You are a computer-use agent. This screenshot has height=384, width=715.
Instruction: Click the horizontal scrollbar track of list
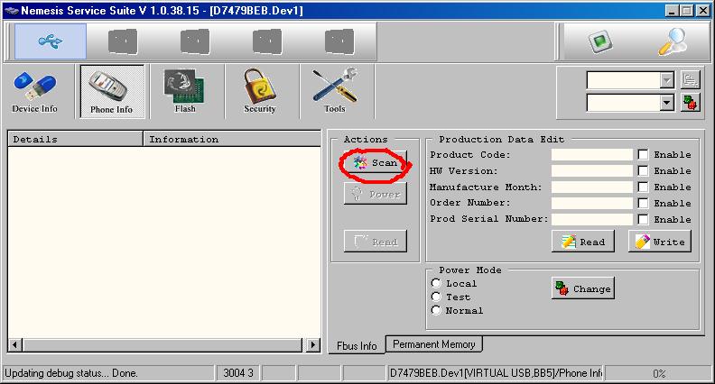[163, 345]
